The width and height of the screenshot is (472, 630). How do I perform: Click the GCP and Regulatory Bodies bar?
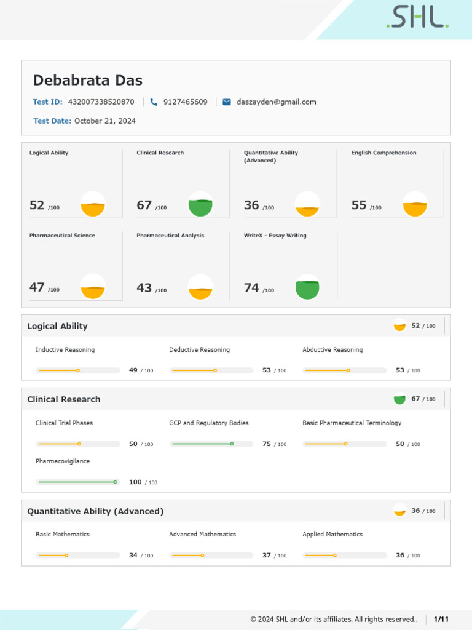(x=211, y=444)
